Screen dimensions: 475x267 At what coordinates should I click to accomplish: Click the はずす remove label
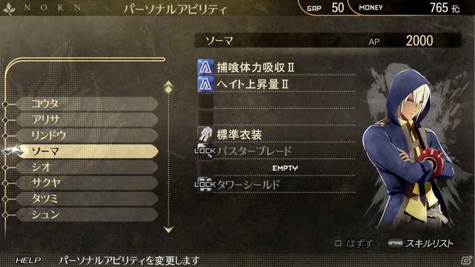(x=360, y=243)
